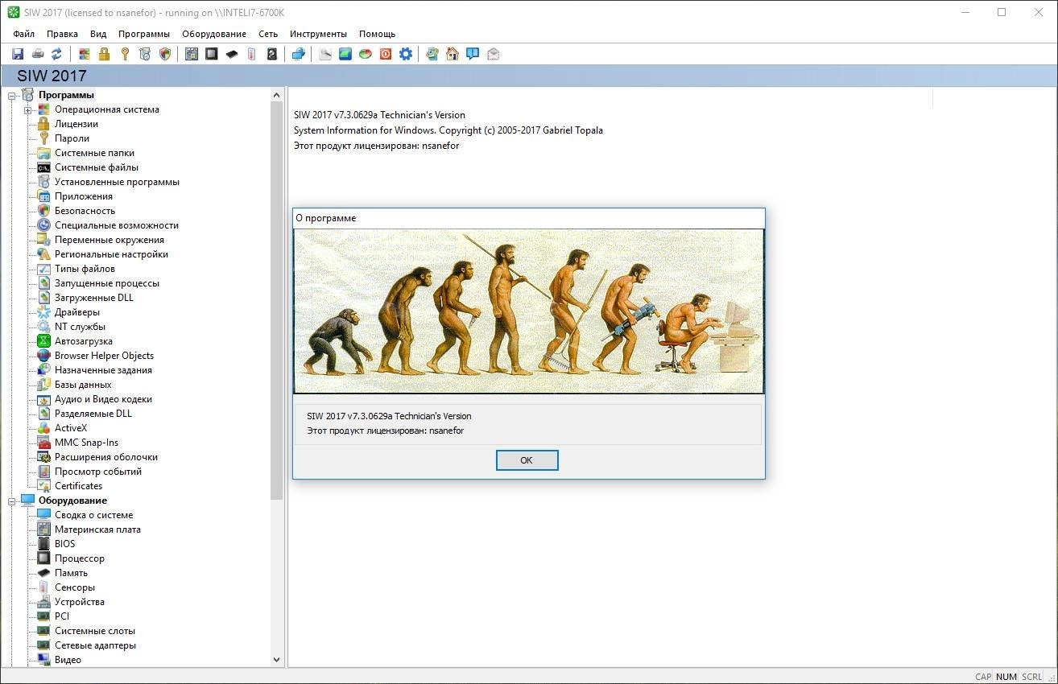
Task: Click the evolution image in the dialog
Action: [528, 311]
